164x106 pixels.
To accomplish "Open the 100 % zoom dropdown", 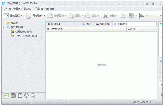I will (x=146, y=102).
